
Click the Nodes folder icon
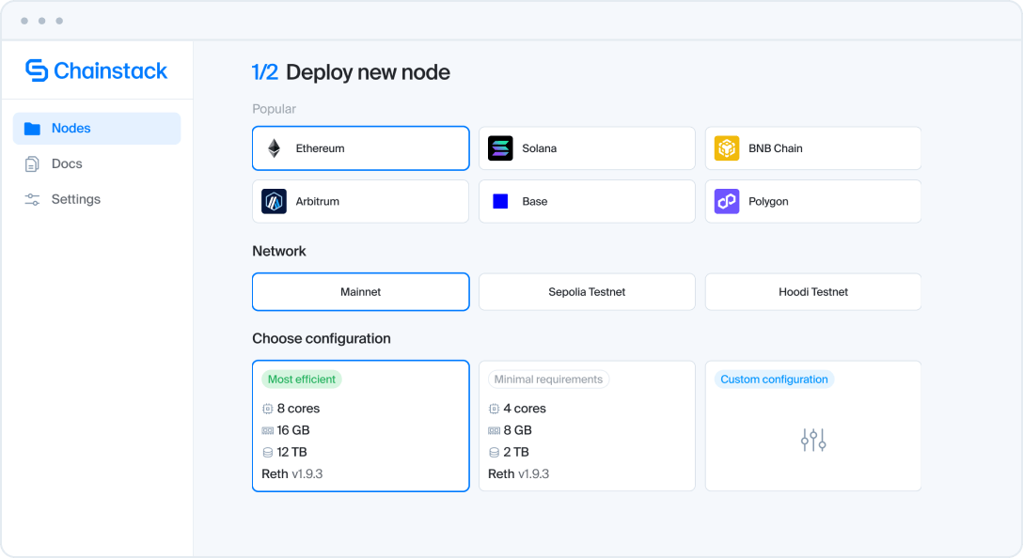pos(32,129)
